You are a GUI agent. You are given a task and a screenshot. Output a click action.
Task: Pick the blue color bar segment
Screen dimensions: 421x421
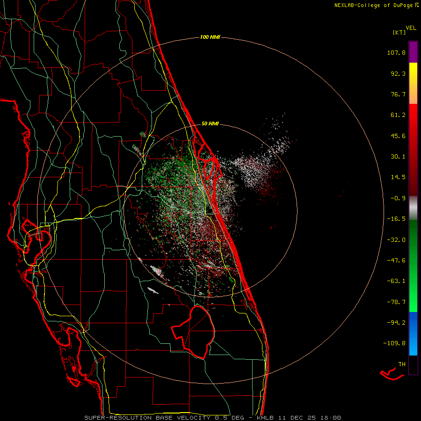tap(413, 334)
